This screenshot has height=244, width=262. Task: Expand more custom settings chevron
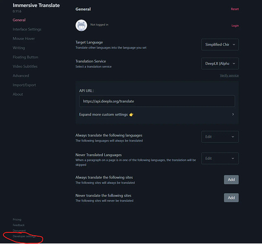click(233, 114)
